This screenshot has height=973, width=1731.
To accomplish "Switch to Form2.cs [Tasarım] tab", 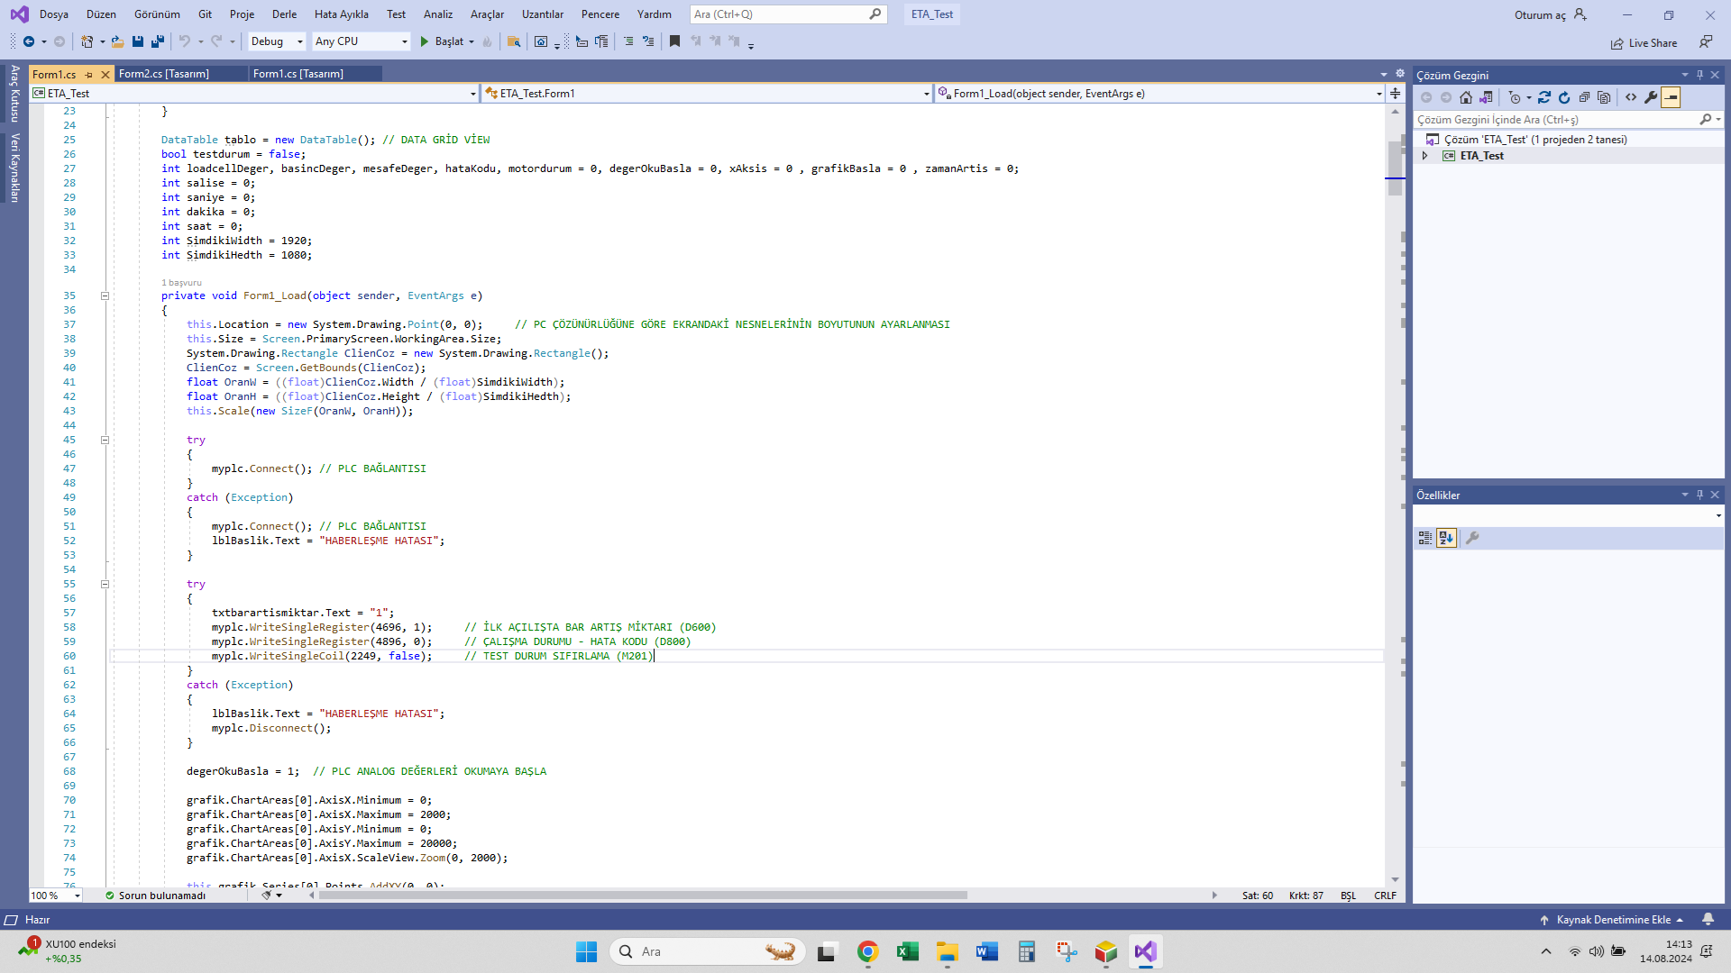I will click(164, 74).
